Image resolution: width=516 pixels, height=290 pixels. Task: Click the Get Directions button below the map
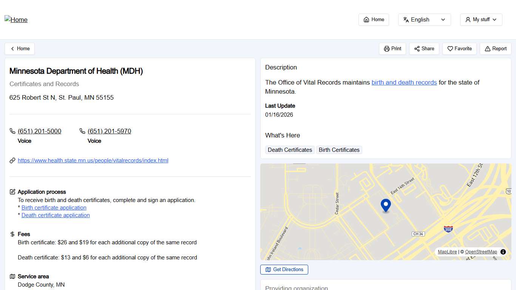coord(284,269)
